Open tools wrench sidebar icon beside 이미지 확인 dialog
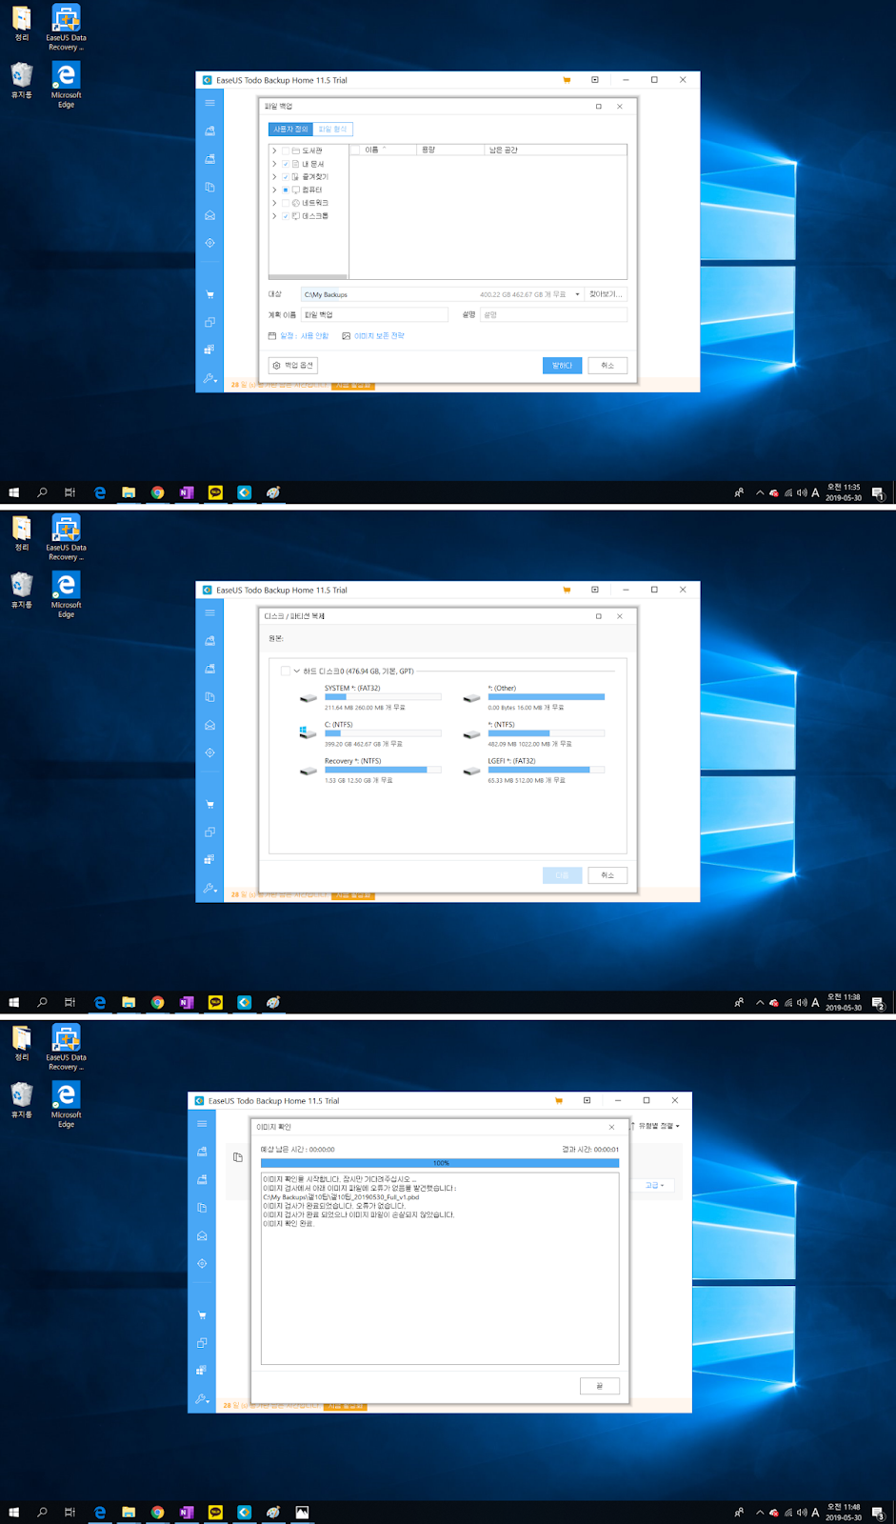Screen dimensions: 896x1524 202,1399
